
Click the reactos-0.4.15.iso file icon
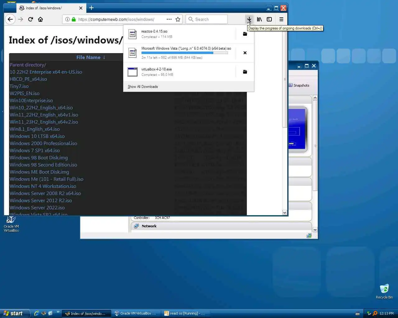pyautogui.click(x=132, y=34)
